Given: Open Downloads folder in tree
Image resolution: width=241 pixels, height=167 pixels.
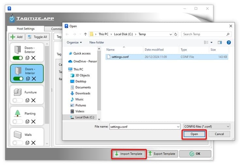Looking at the screenshot, I should click(x=81, y=93).
